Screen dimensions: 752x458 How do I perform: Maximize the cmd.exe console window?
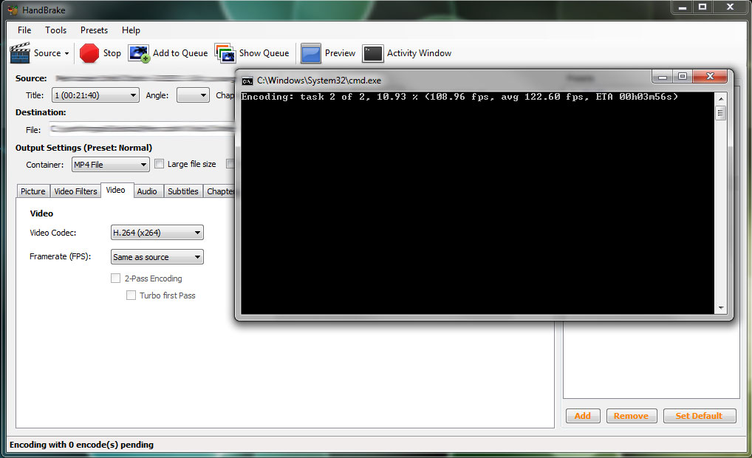[683, 77]
